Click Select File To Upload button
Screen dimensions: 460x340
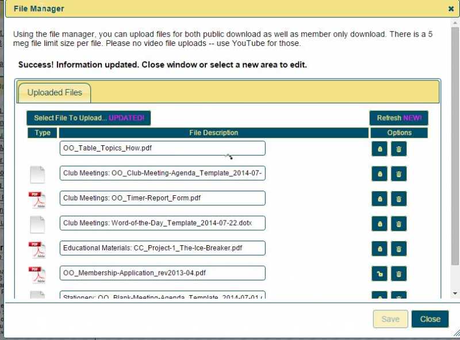(x=89, y=118)
